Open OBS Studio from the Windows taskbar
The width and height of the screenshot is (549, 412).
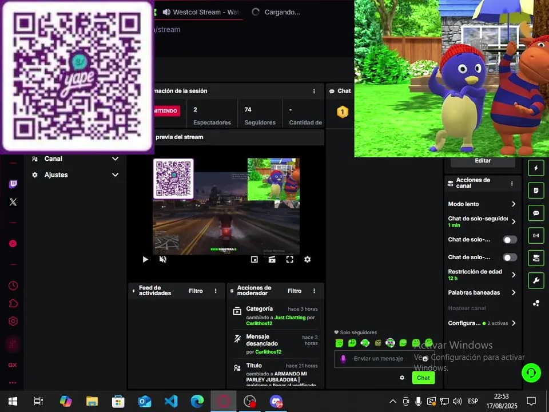click(x=250, y=401)
